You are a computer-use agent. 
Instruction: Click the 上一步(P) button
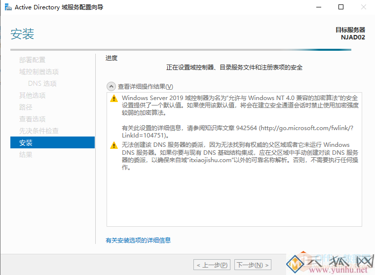pos(212,265)
